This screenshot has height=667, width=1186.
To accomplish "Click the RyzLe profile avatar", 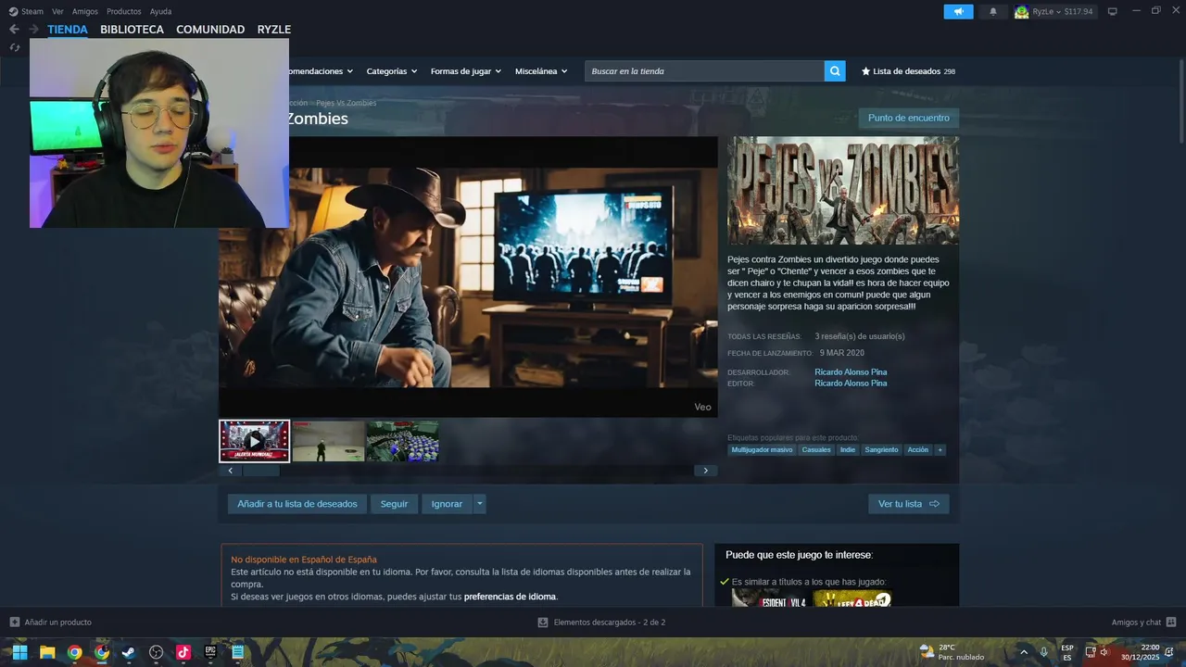I will 1021,12.
